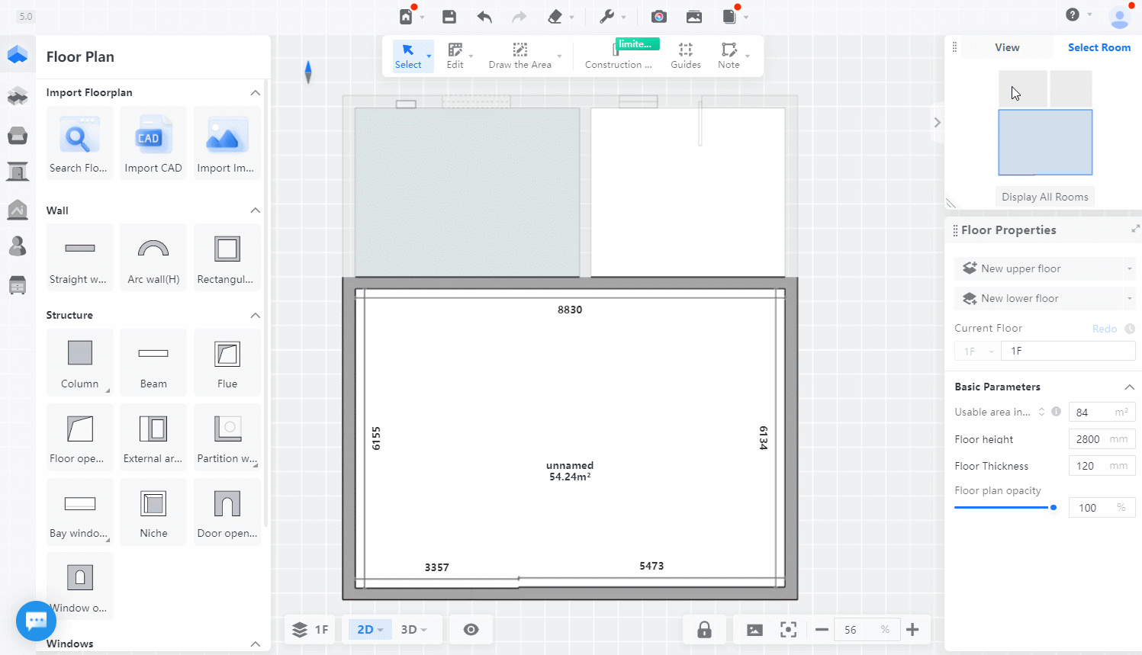Collapse the Basic Parameters section
The height and width of the screenshot is (655, 1142).
click(1129, 387)
